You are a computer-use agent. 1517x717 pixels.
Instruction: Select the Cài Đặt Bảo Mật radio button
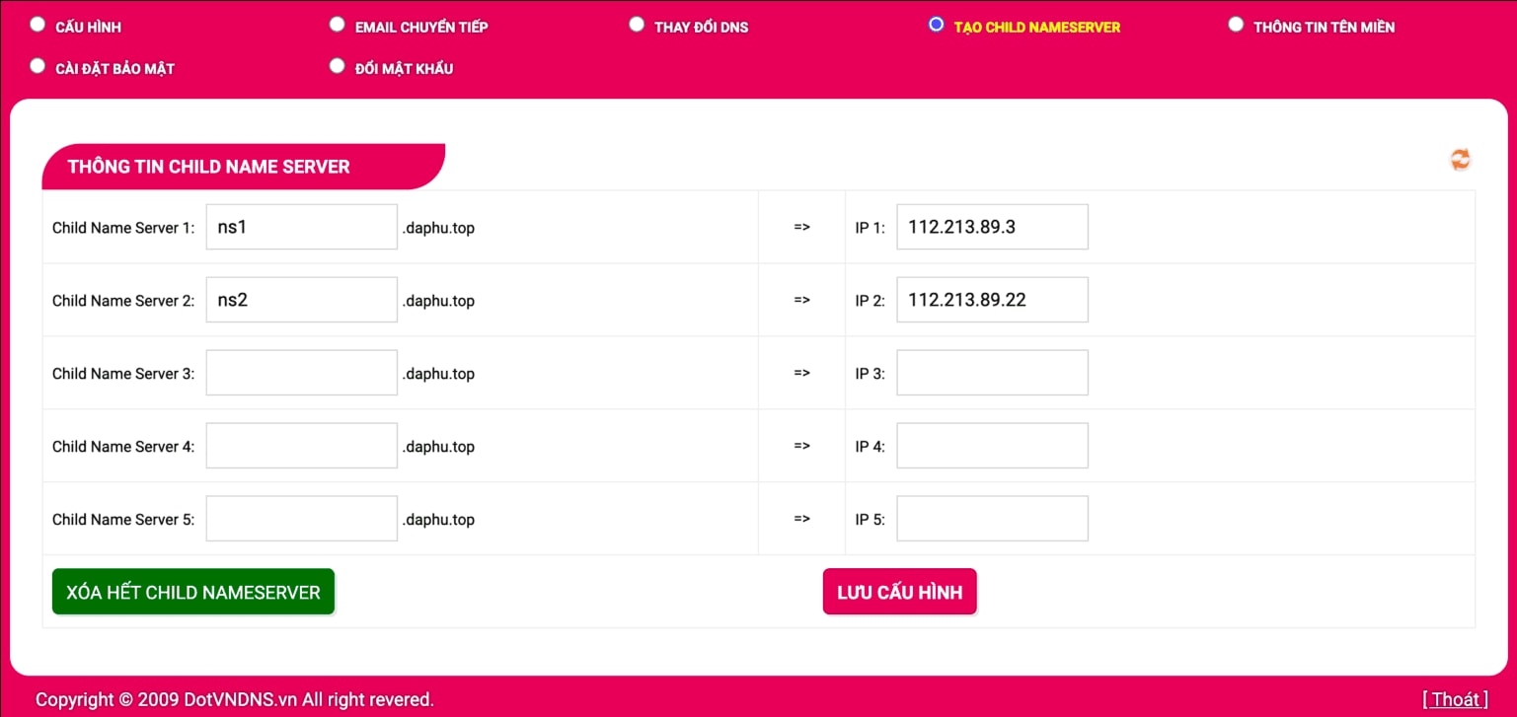38,66
